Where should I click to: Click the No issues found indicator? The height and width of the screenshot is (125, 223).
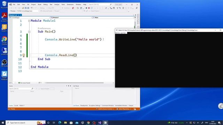click(x=24, y=83)
